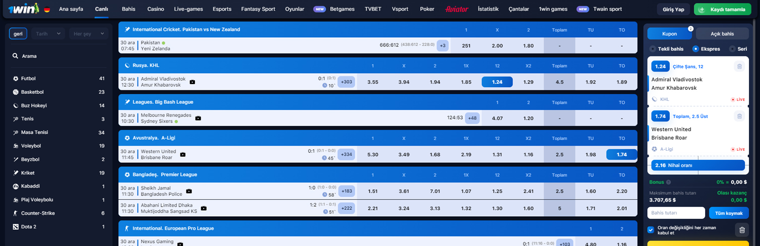Open Aviator in top navigation
Image resolution: width=760 pixels, height=246 pixels.
coord(457,9)
